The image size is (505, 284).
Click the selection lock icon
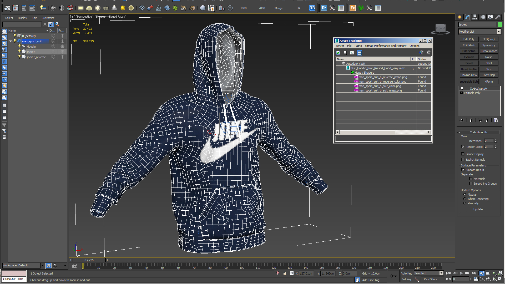tap(285, 273)
